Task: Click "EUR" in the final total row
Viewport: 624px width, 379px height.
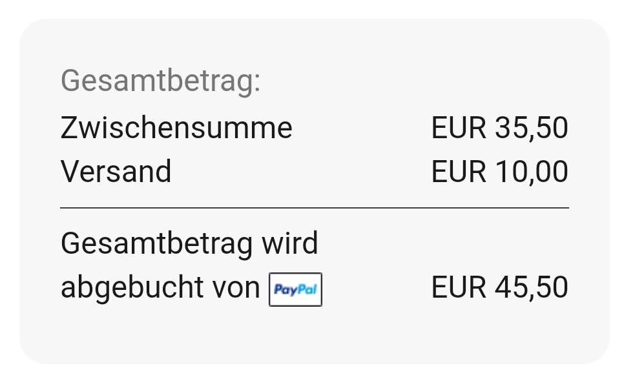Action: [458, 287]
